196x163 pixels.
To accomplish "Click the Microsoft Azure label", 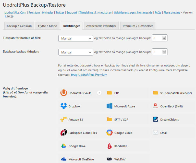I will point(125,106).
